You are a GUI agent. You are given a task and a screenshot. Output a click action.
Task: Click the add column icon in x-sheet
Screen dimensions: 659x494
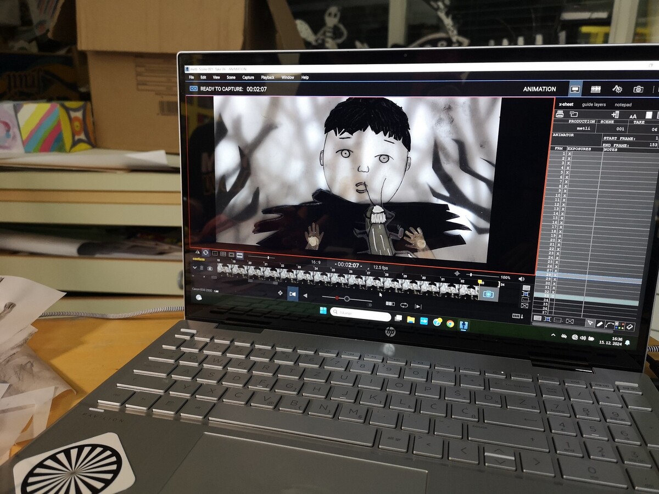click(615, 115)
